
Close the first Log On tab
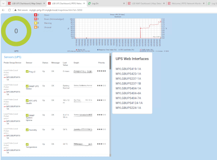(124, 3)
